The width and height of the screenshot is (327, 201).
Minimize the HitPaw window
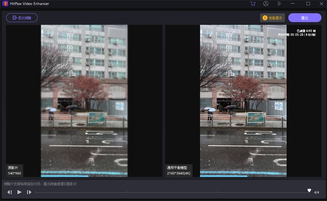(x=294, y=4)
